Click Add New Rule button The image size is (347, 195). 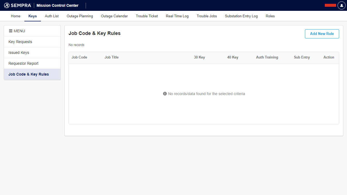pos(322,34)
